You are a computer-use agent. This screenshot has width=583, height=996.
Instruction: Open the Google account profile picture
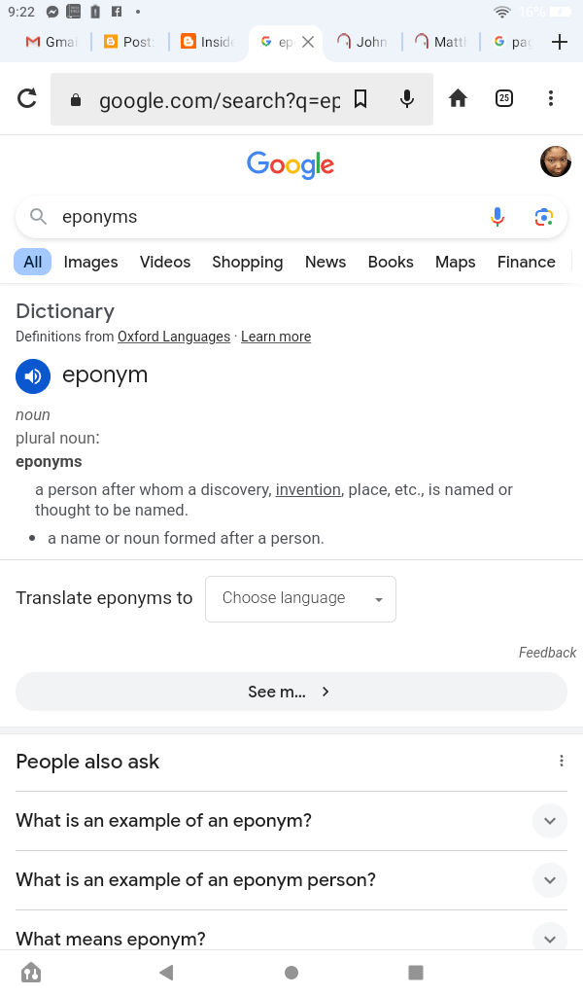555,161
